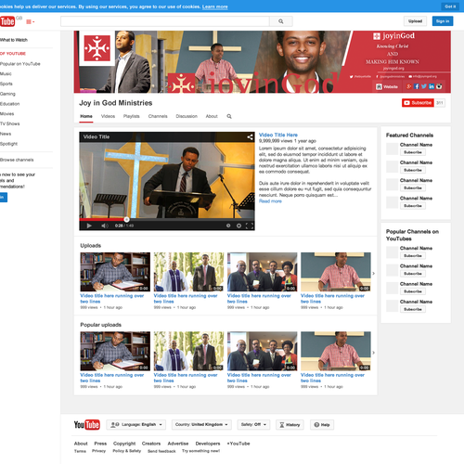The height and width of the screenshot is (464, 464).
Task: Play the featured video
Action: (89, 226)
